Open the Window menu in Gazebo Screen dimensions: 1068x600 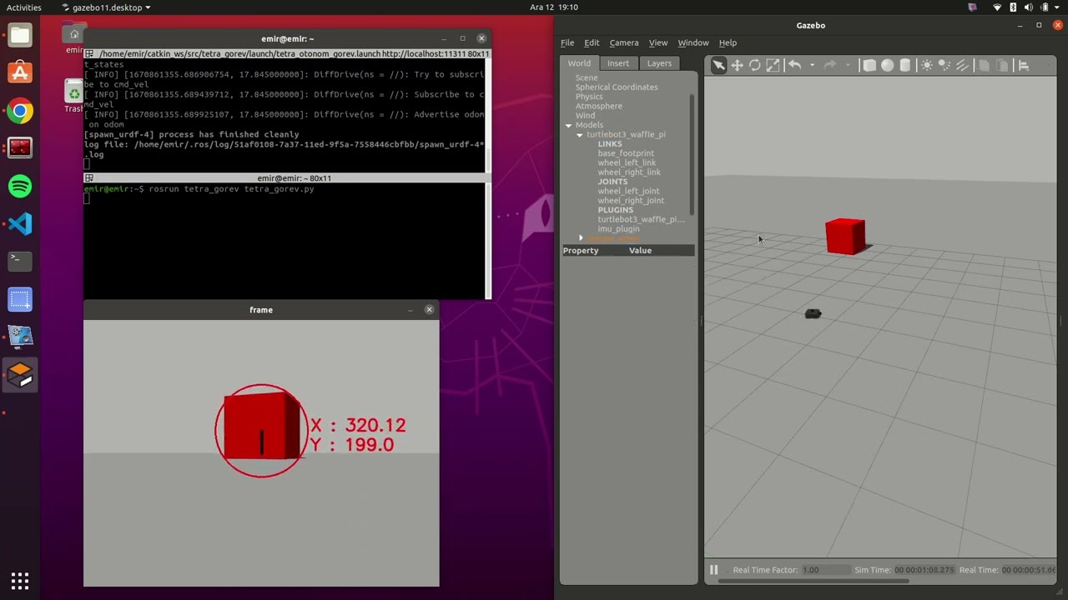coord(693,42)
